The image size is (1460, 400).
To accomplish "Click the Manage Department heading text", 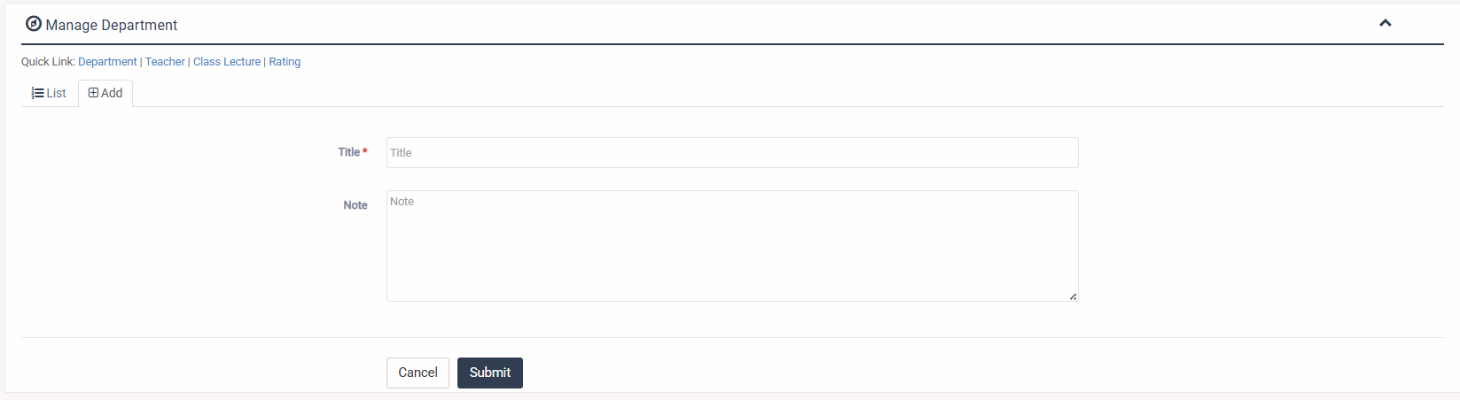I will (112, 25).
